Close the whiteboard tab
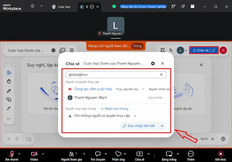Viewport: 232px width, 162px height. (x=97, y=7)
